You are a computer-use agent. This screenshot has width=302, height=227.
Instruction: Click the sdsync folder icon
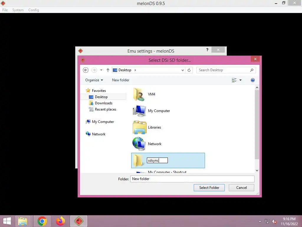[139, 160]
